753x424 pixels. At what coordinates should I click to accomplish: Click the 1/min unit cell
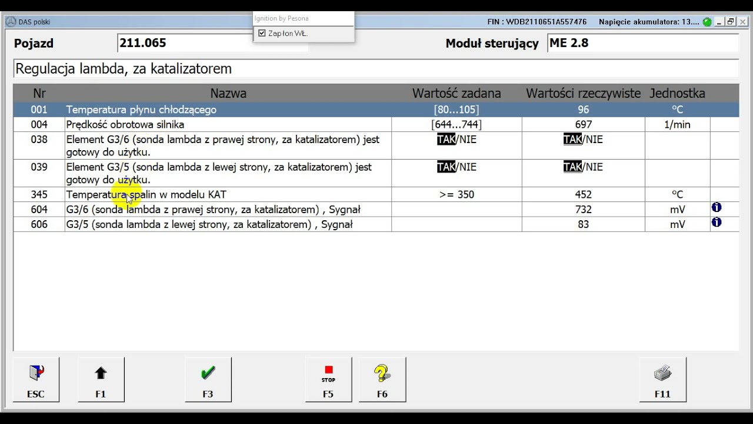coord(677,124)
